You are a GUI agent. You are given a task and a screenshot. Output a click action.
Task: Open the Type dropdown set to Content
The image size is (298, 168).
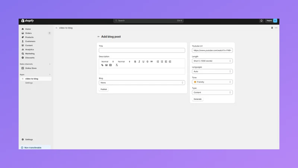212,92
